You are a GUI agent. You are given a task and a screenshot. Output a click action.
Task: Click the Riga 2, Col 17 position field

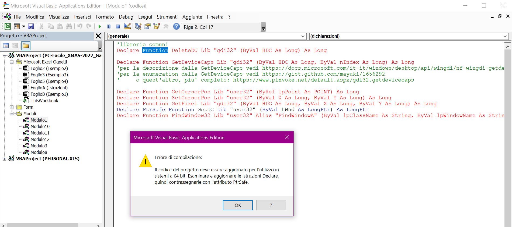click(222, 27)
